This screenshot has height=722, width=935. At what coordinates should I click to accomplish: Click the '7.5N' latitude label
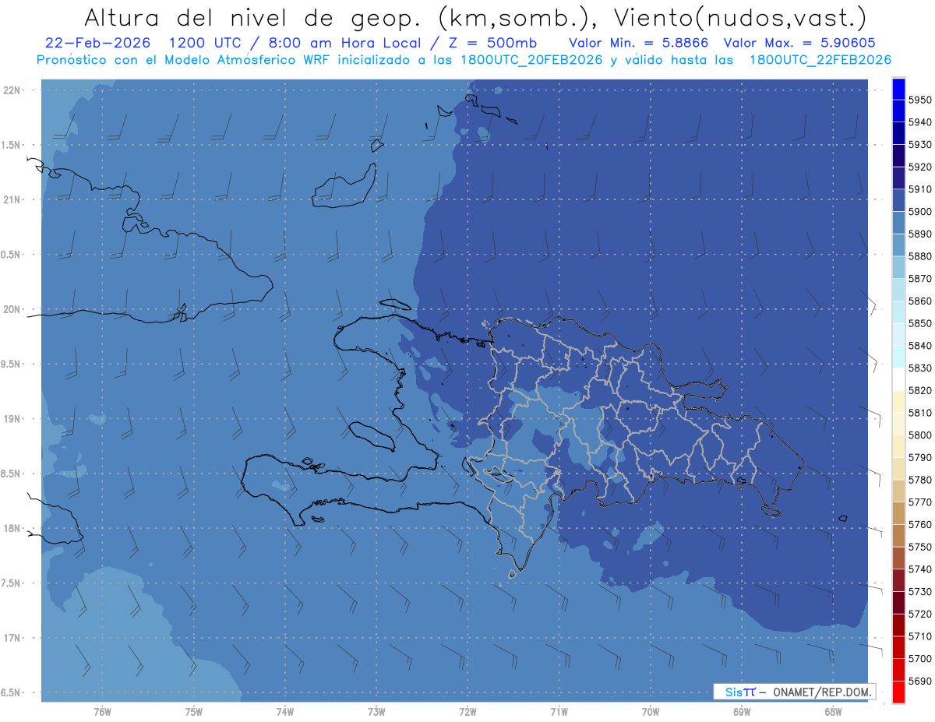tap(11, 583)
